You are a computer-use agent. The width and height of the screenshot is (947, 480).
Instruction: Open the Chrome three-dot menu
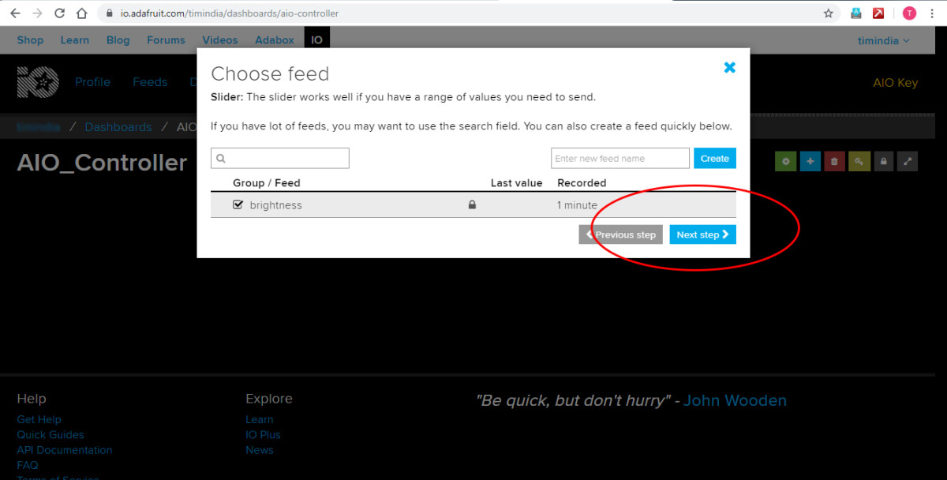932,13
